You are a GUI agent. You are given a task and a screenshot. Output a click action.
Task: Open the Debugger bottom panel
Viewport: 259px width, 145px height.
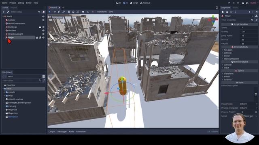pos(62,132)
